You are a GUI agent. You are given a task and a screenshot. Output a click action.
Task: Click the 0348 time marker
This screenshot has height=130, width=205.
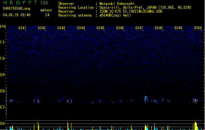pos(159,28)
